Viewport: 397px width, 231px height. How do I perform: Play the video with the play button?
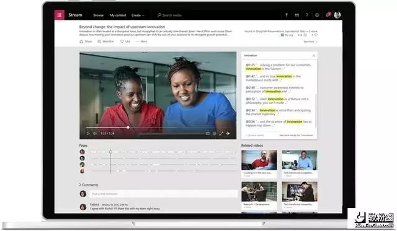(88, 133)
